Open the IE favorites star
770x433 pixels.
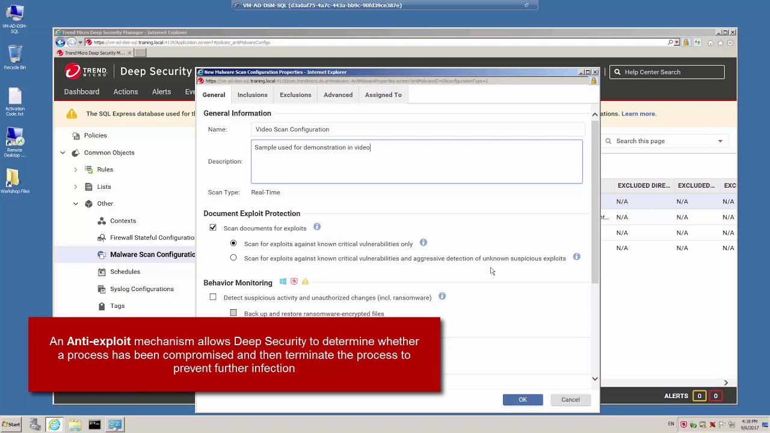pos(720,43)
